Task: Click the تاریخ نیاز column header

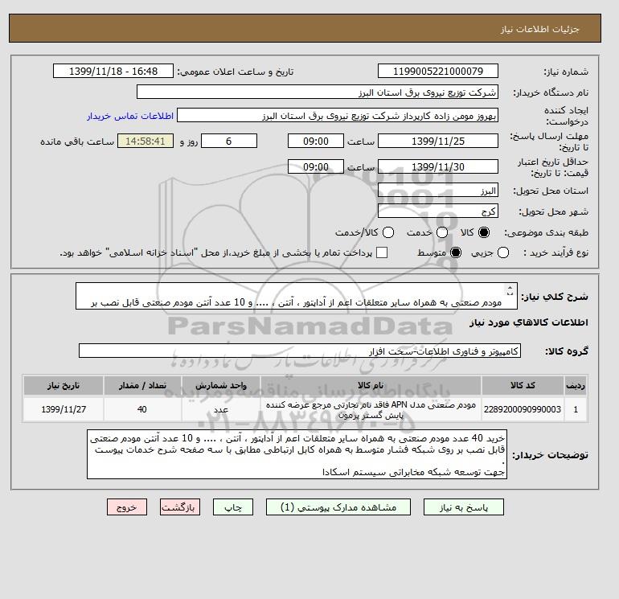Action: coord(64,386)
